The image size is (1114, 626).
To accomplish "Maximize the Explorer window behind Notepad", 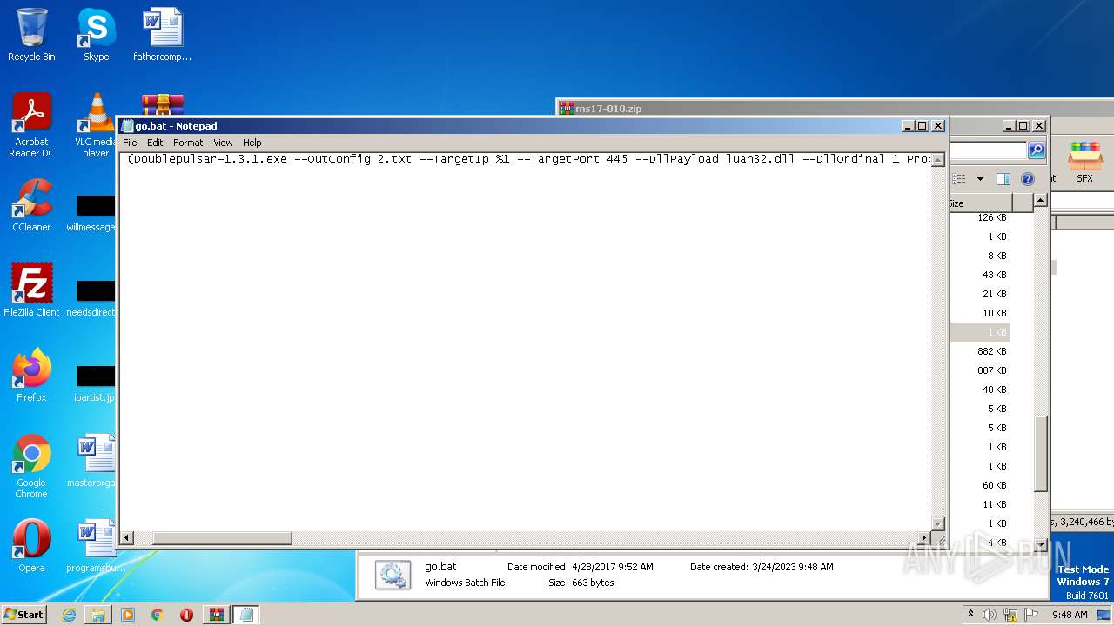I will coord(1023,126).
